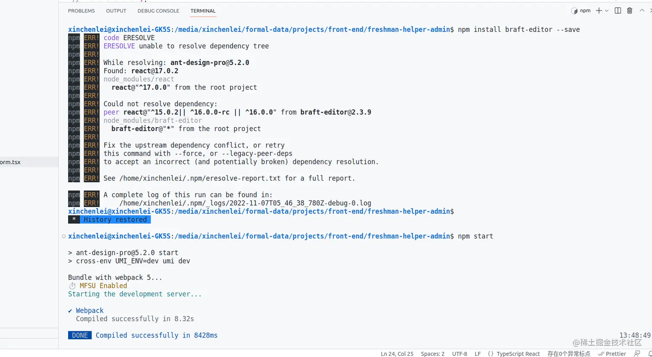
Task: Click the 存在0个异常标点 status item
Action: coord(569,354)
